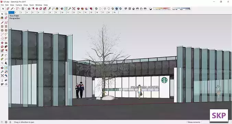
Task: Click the Instructor help icon in status bar
Action: point(2,122)
